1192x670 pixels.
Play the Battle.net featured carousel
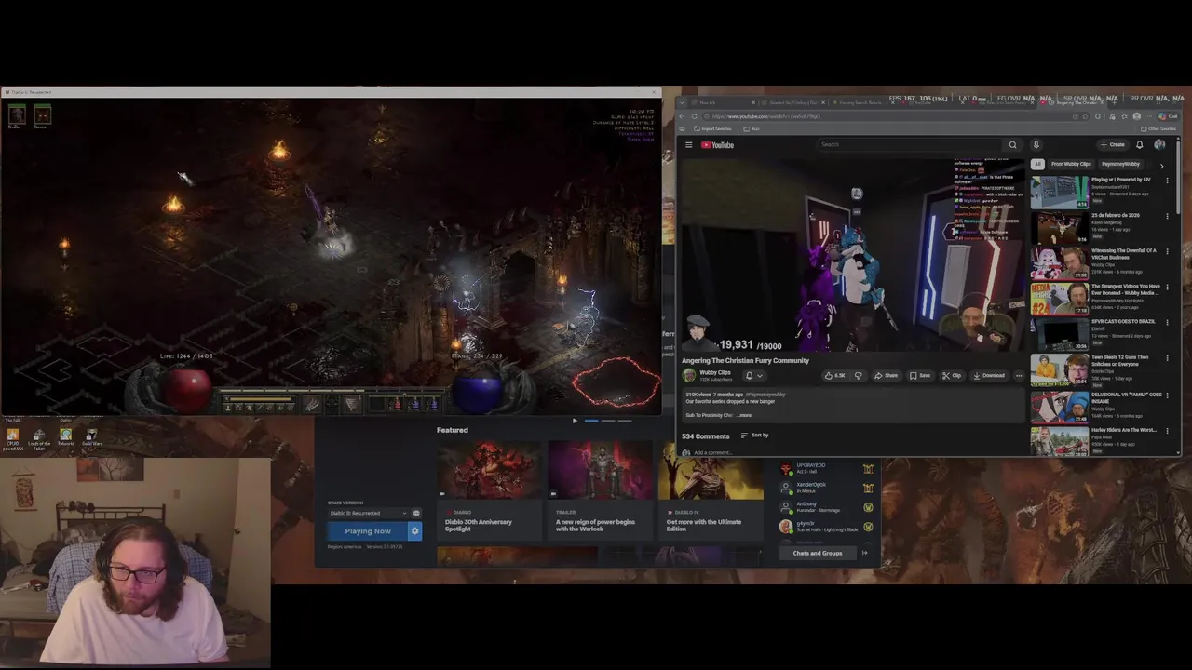575,421
